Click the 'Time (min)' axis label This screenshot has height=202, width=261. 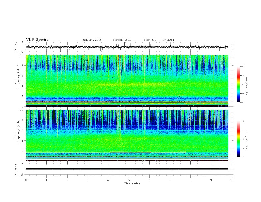[132, 183]
